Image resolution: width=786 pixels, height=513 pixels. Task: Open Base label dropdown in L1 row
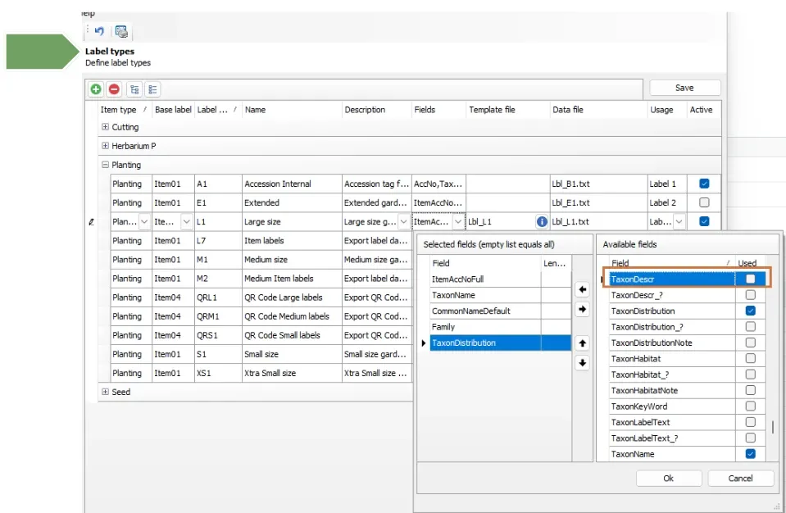coord(187,221)
